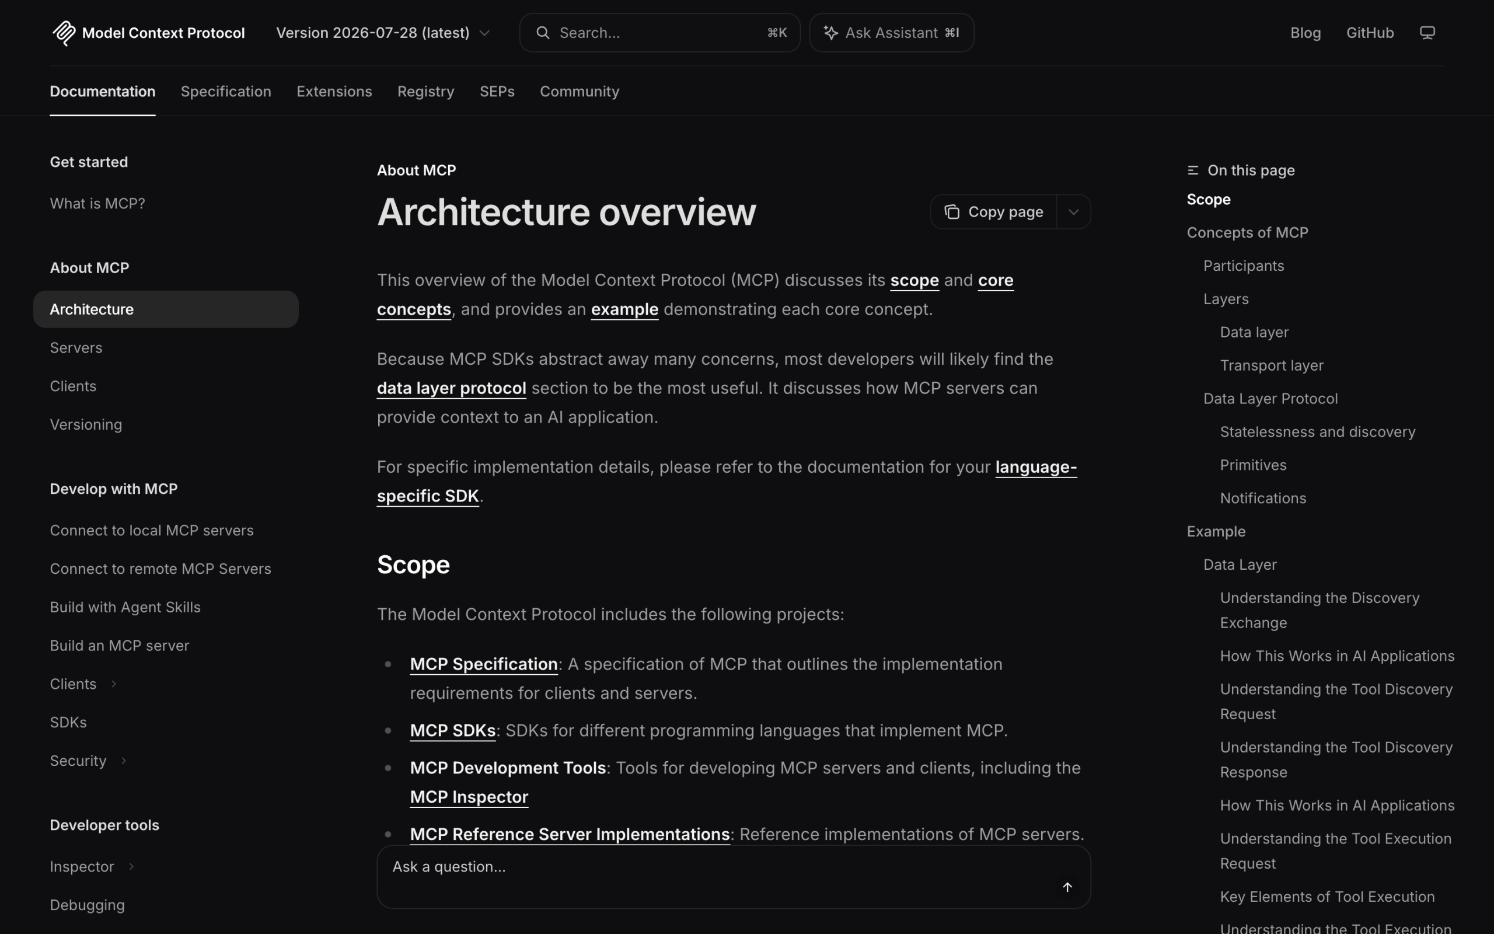
Task: Click the search magnifier icon
Action: click(543, 33)
